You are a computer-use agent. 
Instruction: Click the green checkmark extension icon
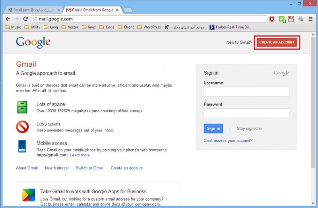click(x=282, y=19)
